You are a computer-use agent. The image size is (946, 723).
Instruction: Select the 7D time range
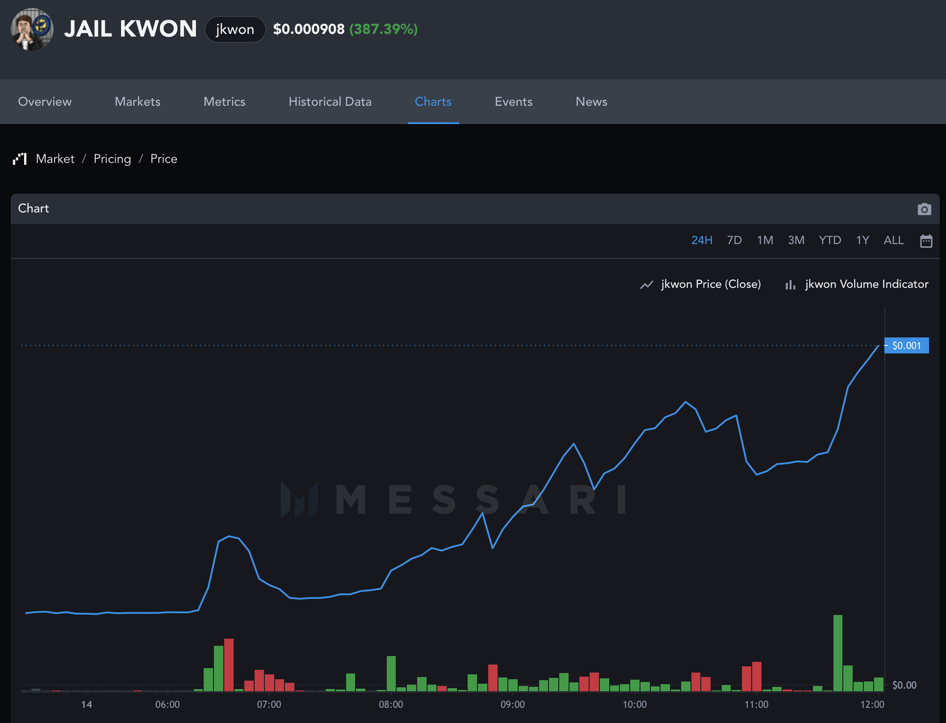click(x=734, y=240)
